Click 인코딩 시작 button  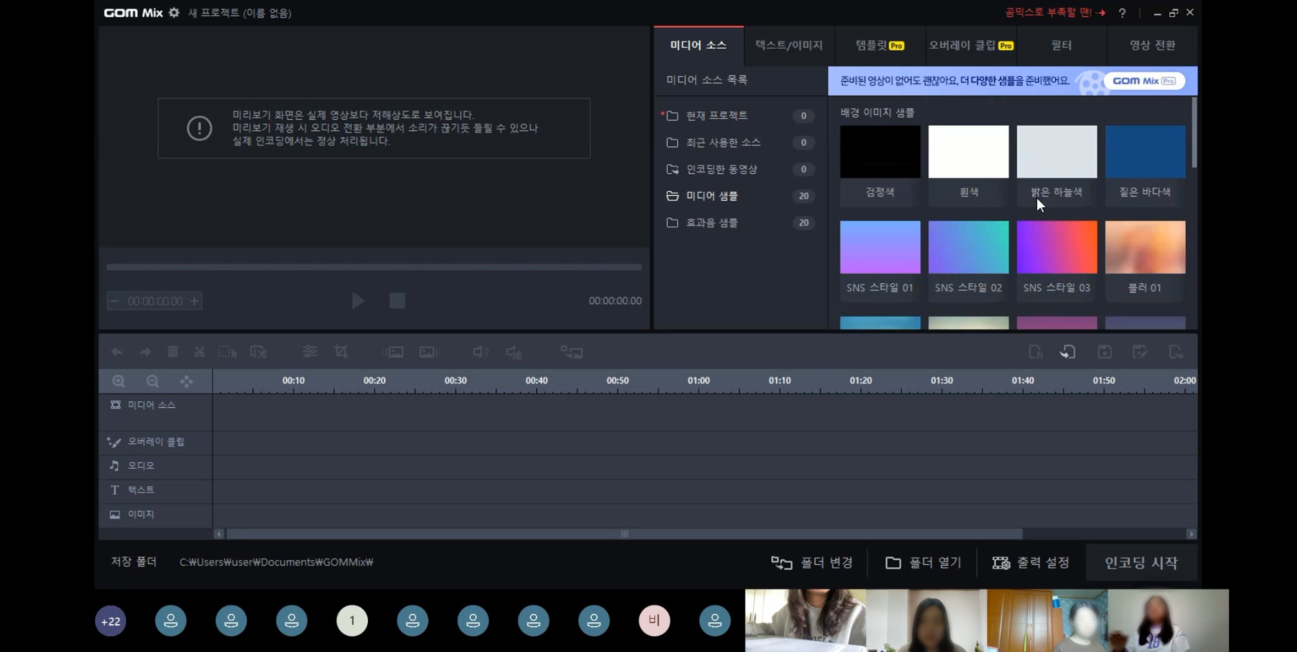pos(1141,562)
